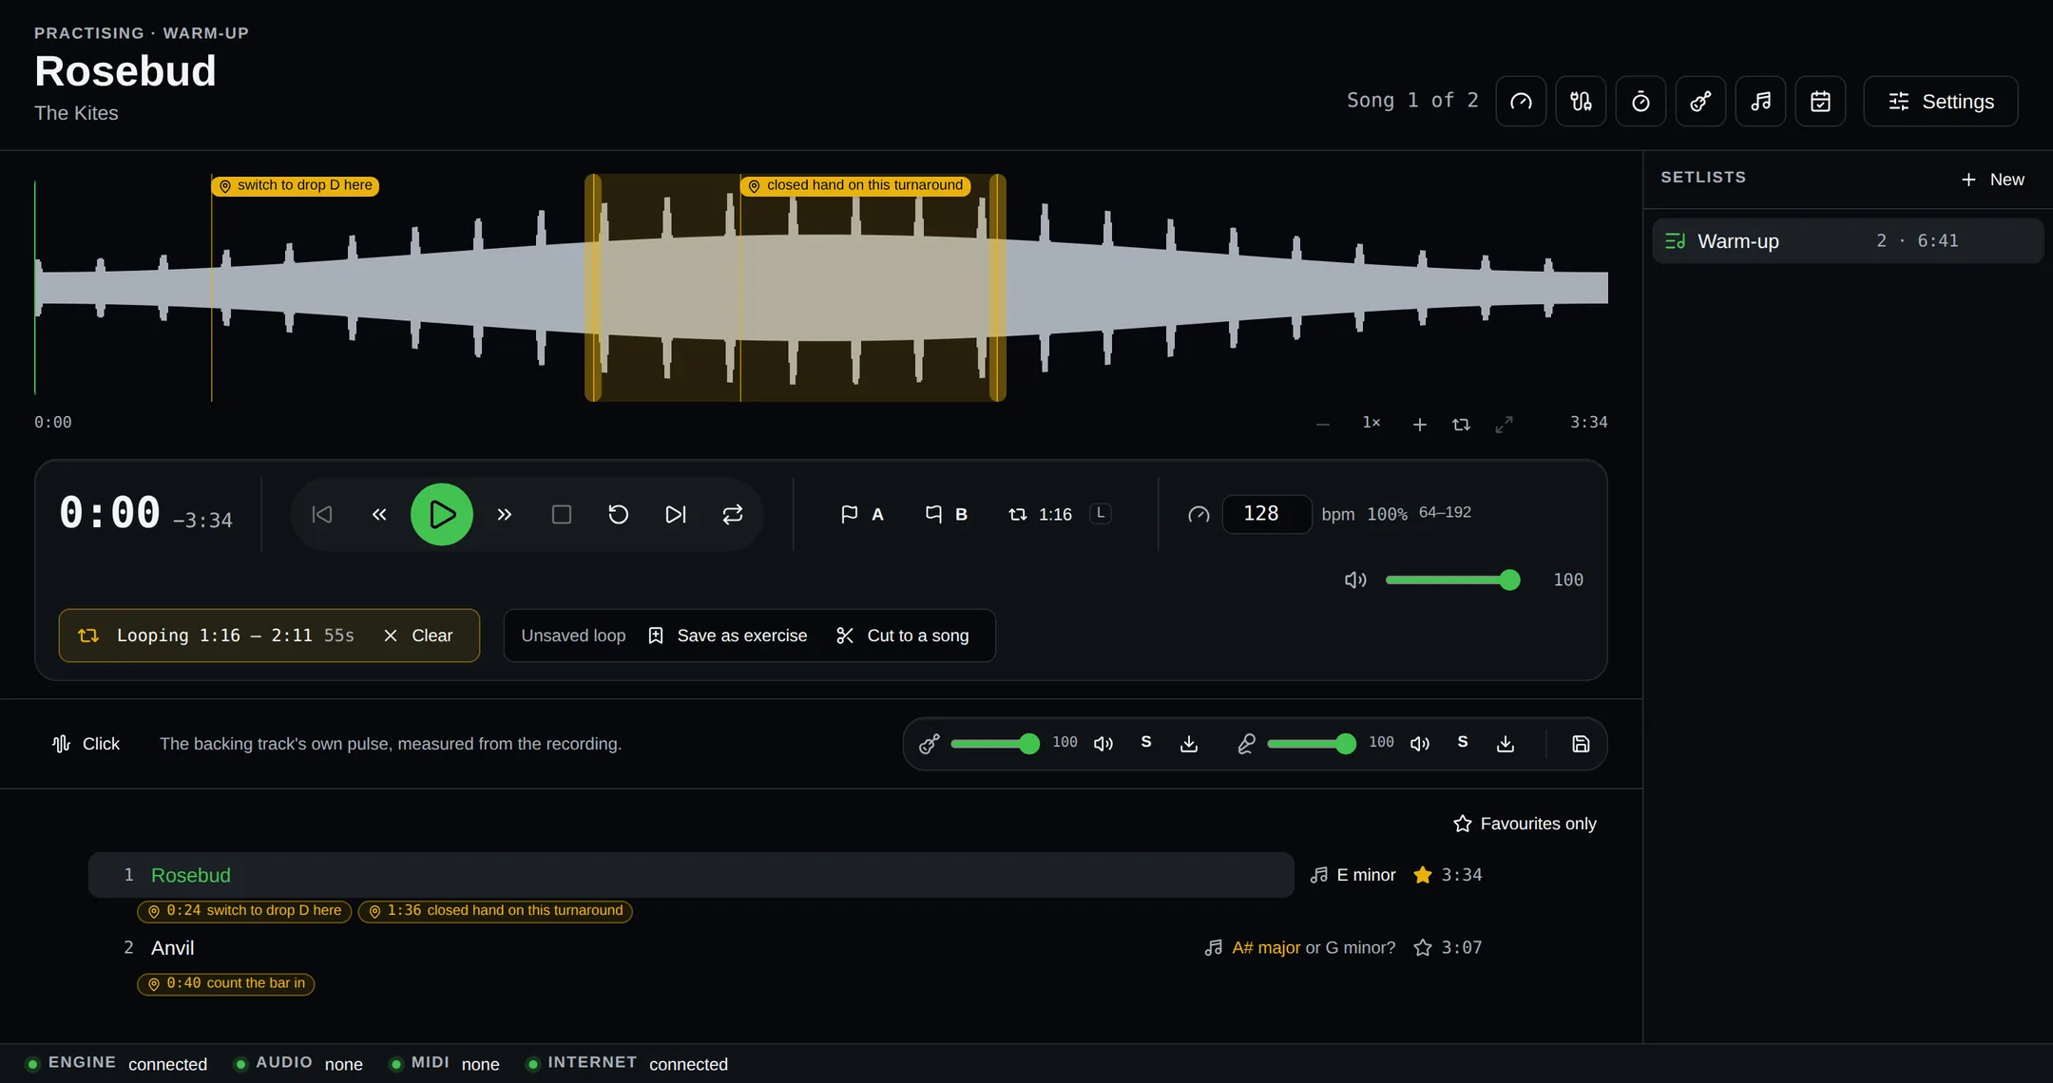Jump to 0:24 switch to drop D chip
This screenshot has height=1083, width=2053.
point(244,911)
